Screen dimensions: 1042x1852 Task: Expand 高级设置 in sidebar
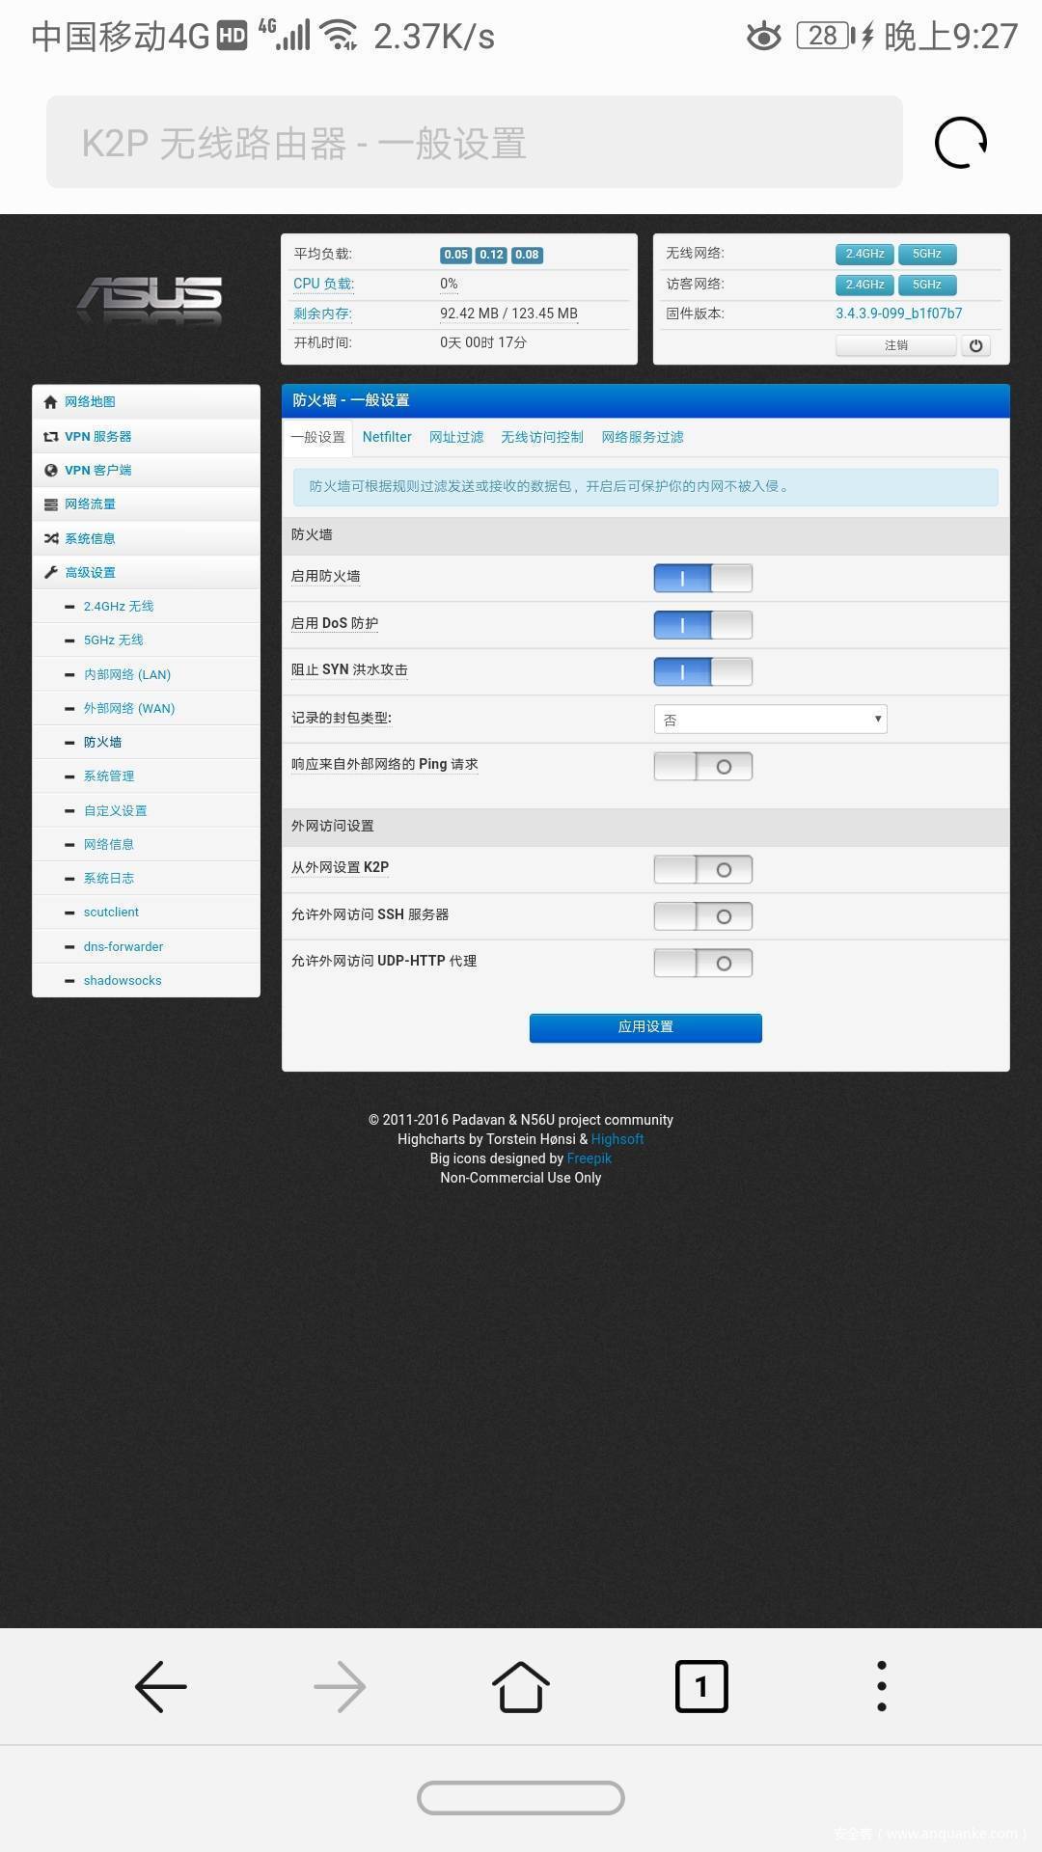[147, 572]
